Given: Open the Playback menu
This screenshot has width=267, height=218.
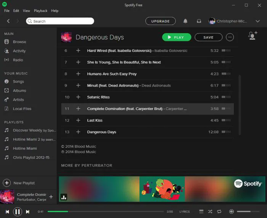Looking at the screenshot, I should tap(41, 11).
